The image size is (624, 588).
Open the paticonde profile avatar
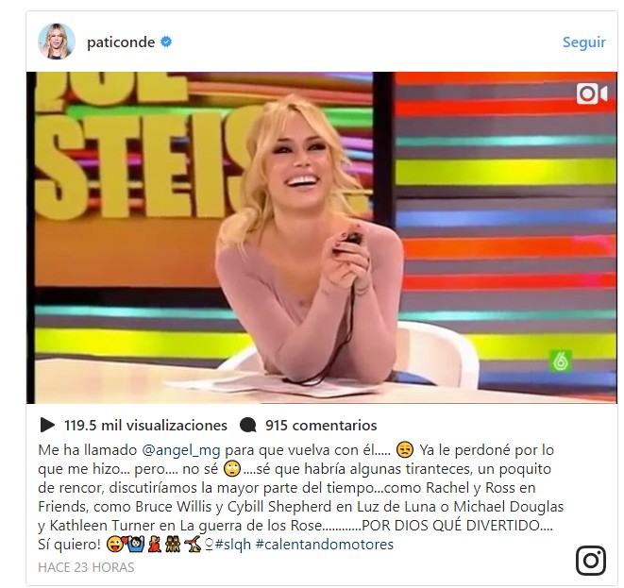(x=57, y=42)
